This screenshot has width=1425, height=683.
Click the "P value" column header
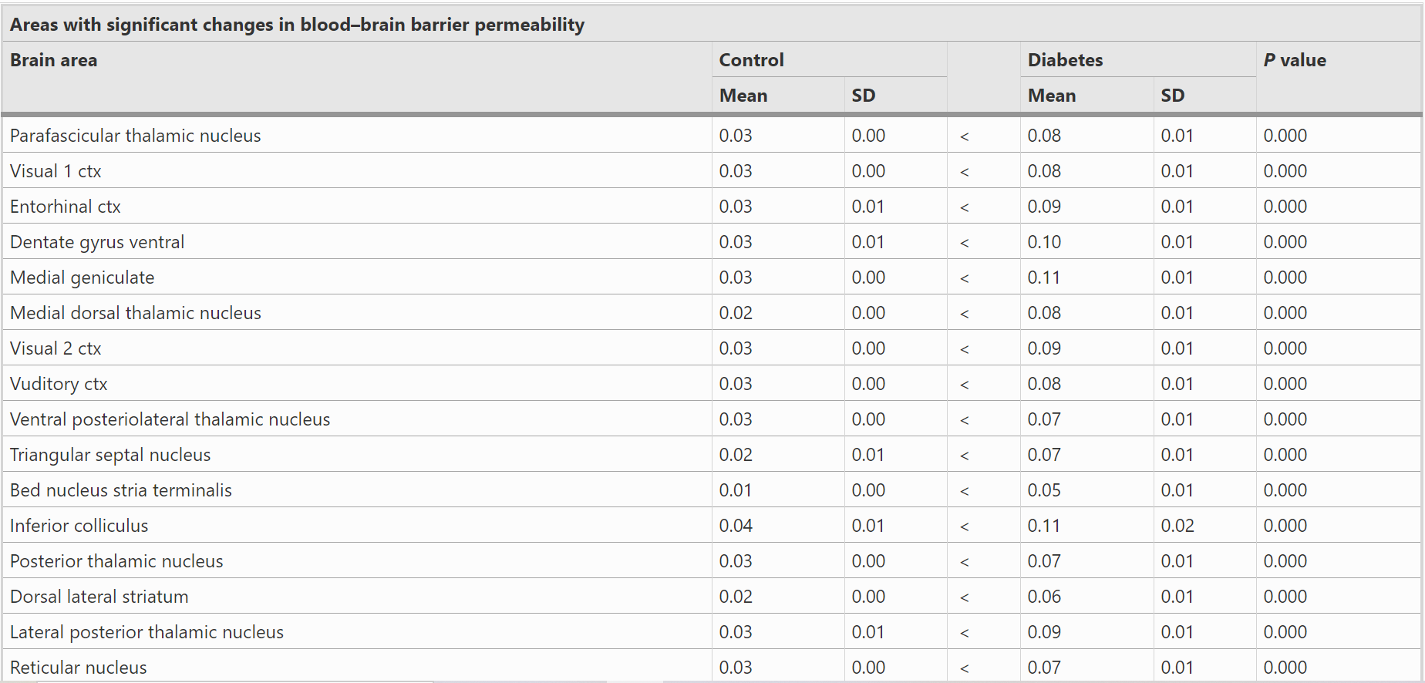click(x=1295, y=60)
